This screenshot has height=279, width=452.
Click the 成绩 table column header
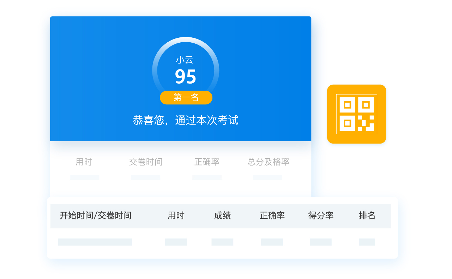222,216
